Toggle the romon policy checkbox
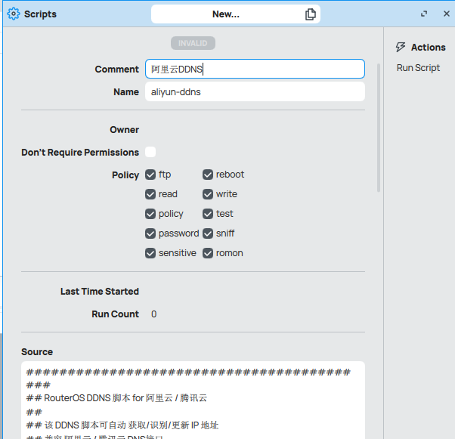 (x=208, y=253)
